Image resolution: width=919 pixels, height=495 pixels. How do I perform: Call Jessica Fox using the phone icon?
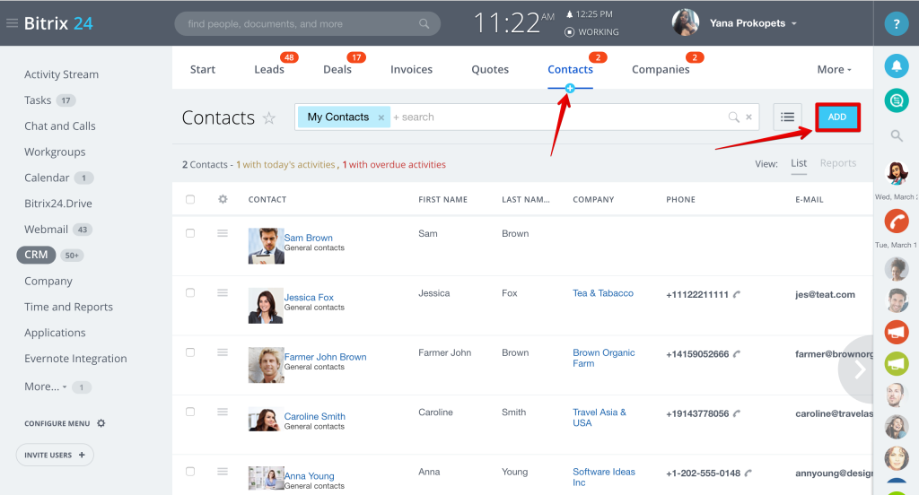737,295
